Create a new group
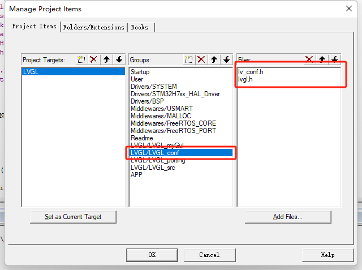The image size is (362, 270). 189,59
